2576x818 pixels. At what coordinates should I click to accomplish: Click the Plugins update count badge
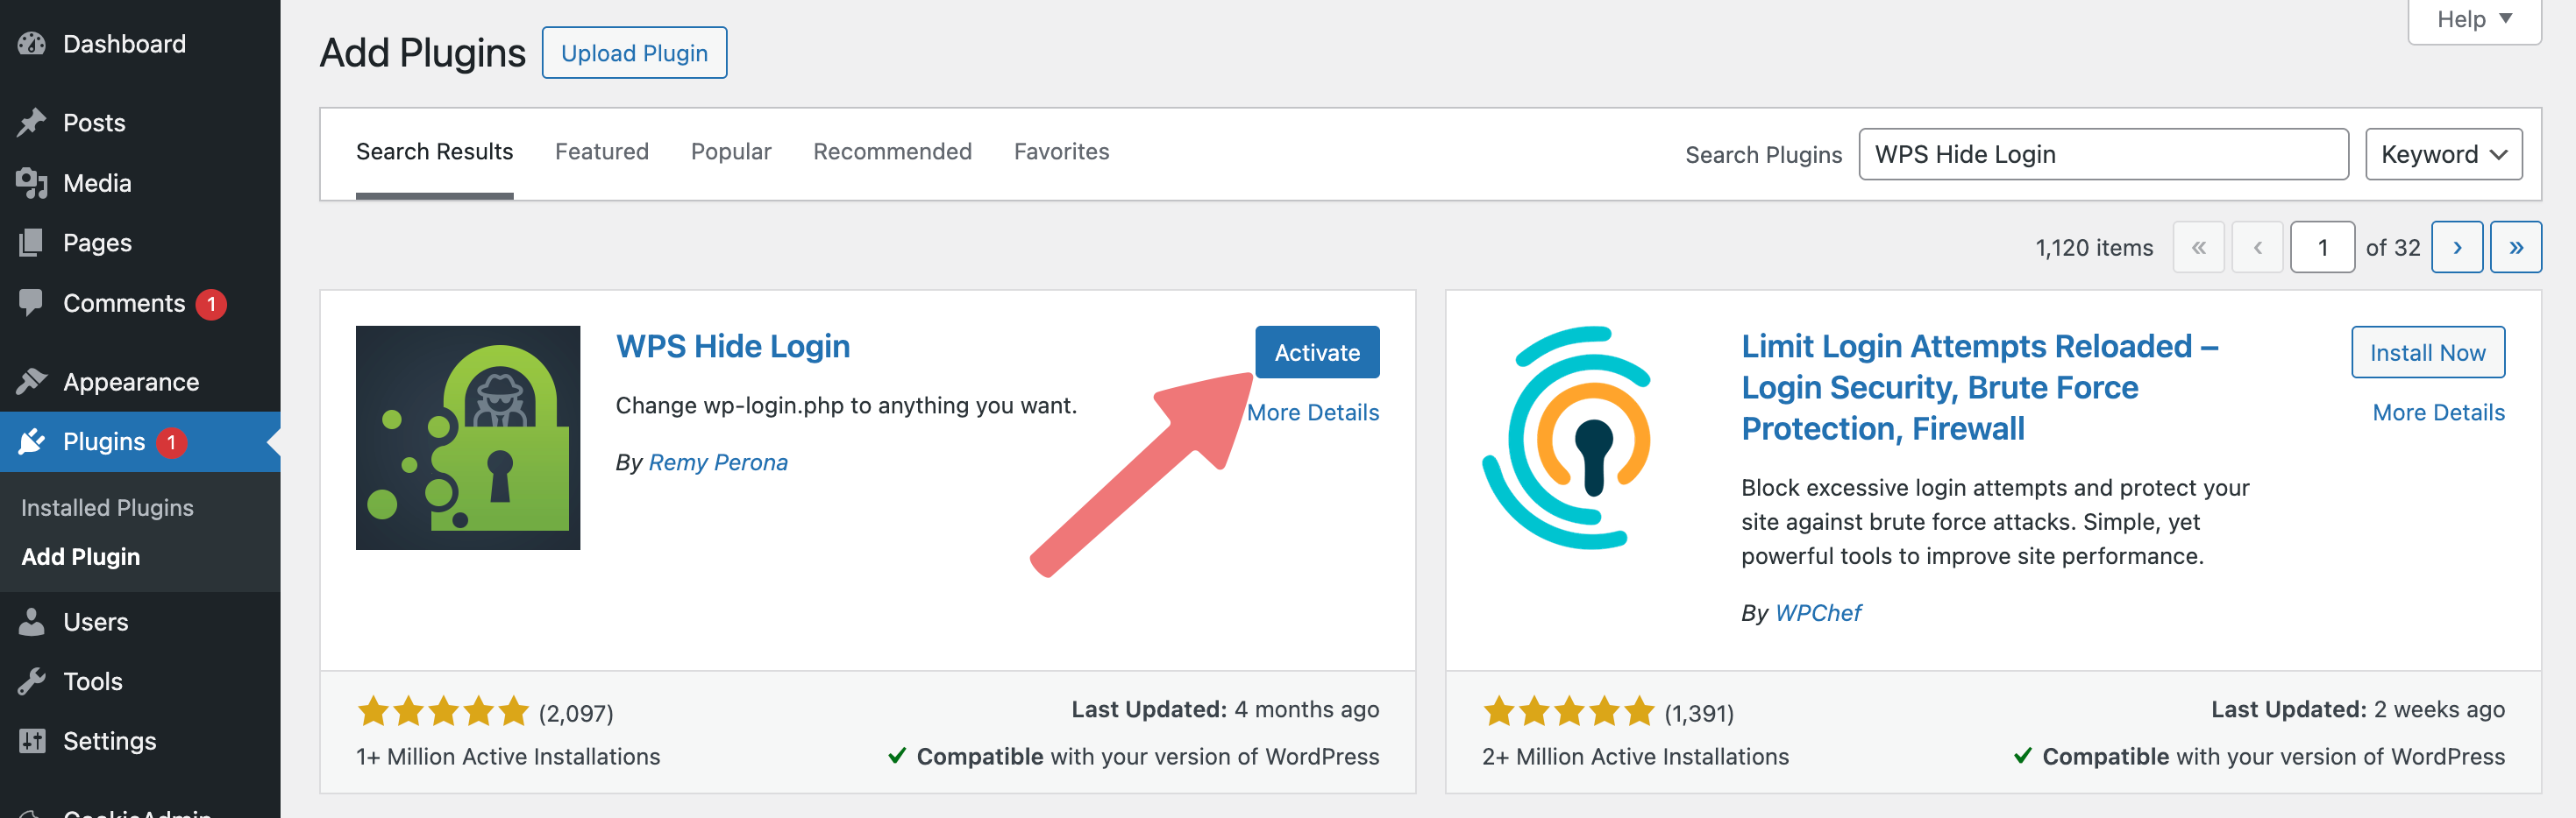coord(171,442)
